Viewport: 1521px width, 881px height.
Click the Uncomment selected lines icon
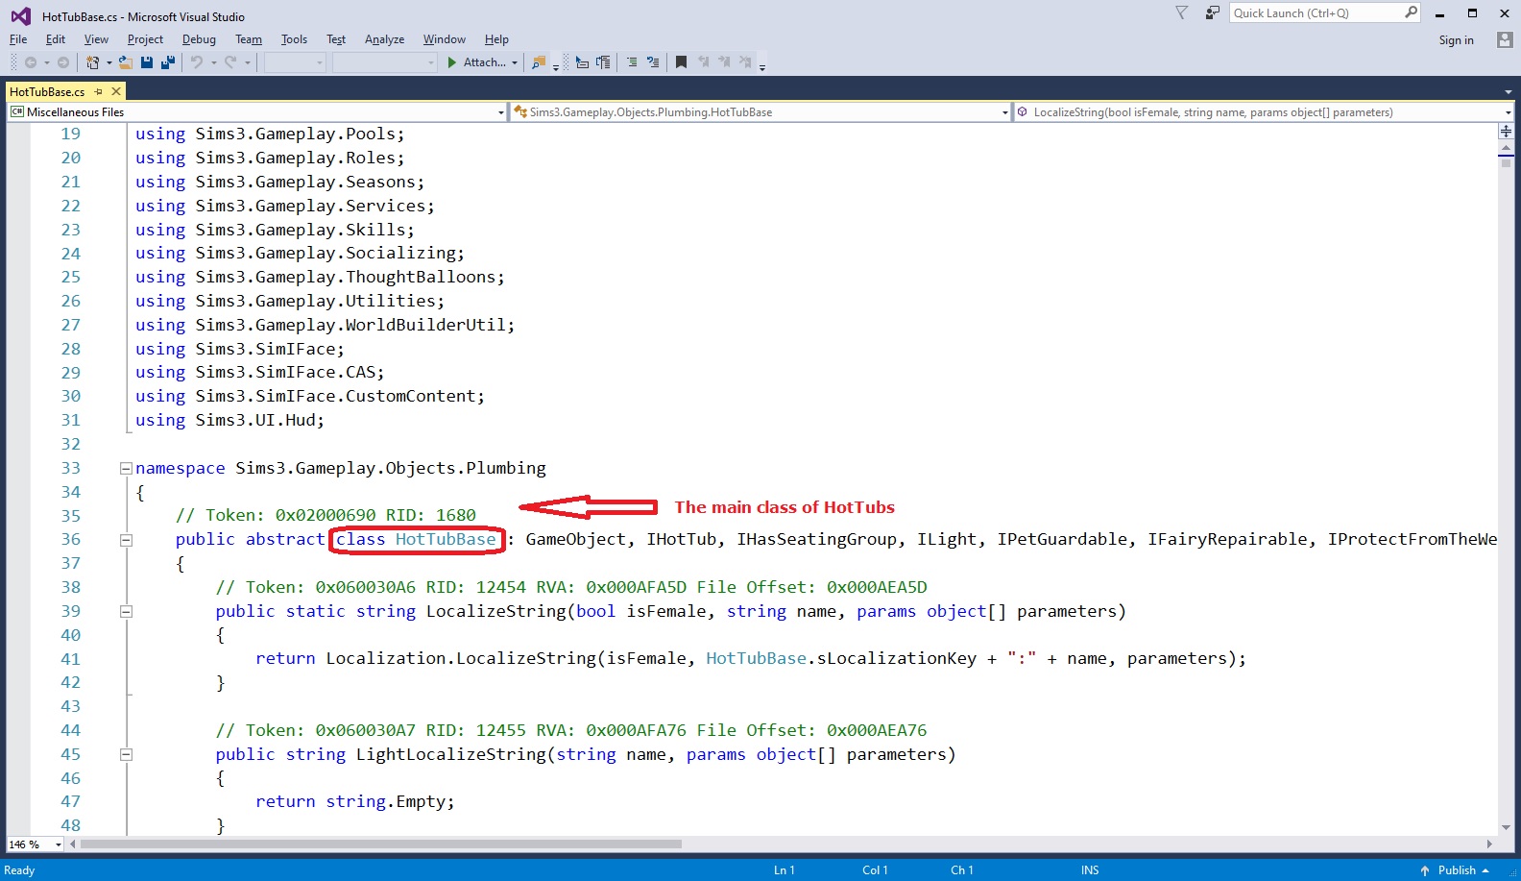(653, 62)
